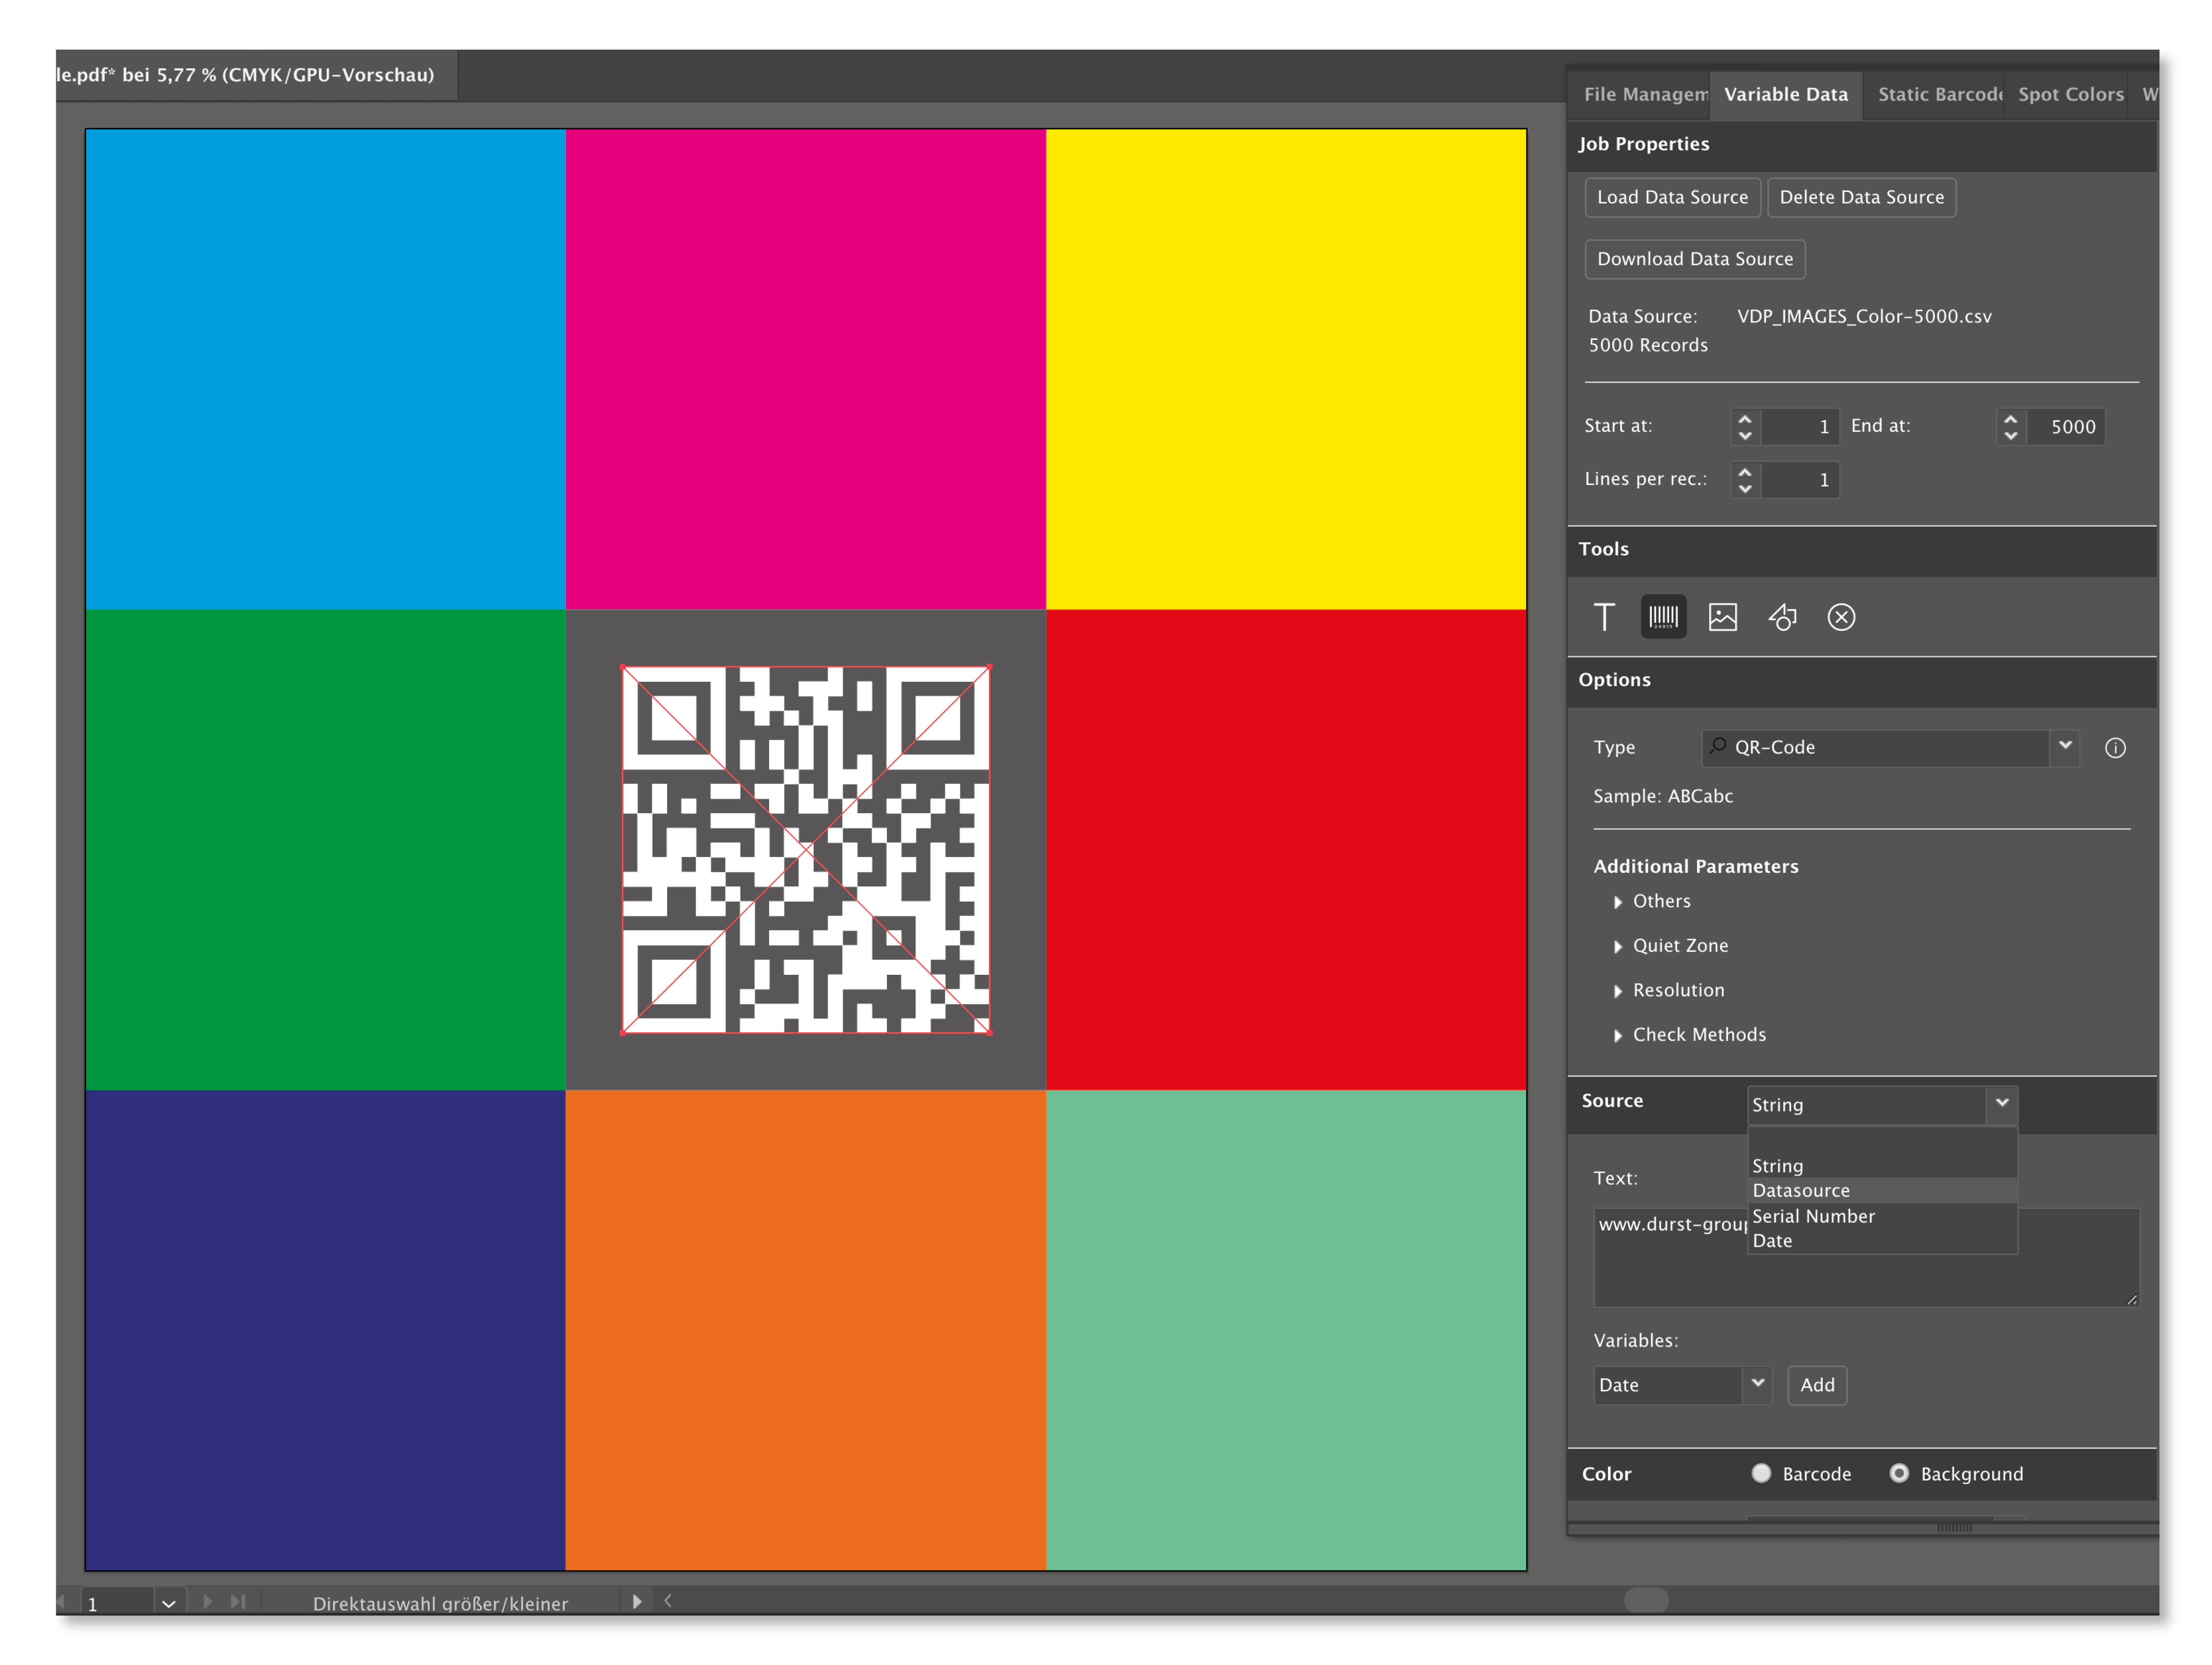Select the Image tool icon

(1722, 617)
